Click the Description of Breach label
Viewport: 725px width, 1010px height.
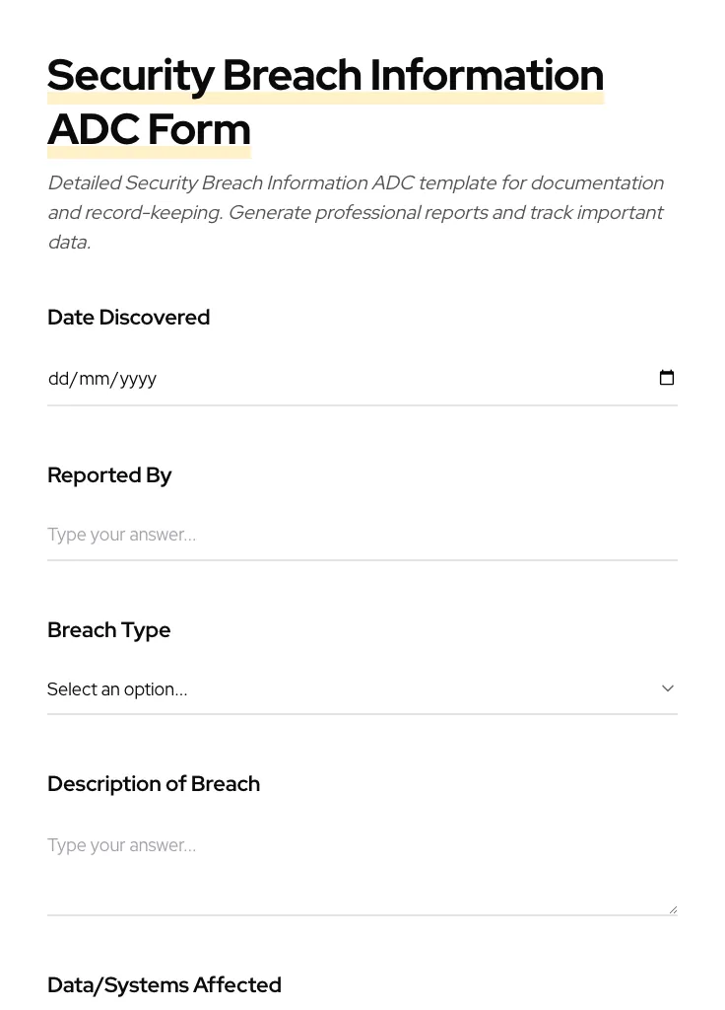pyautogui.click(x=154, y=783)
